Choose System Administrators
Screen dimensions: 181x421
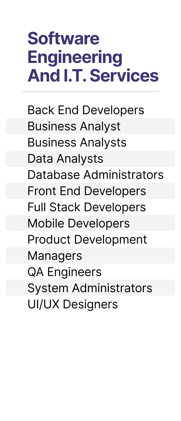90,288
